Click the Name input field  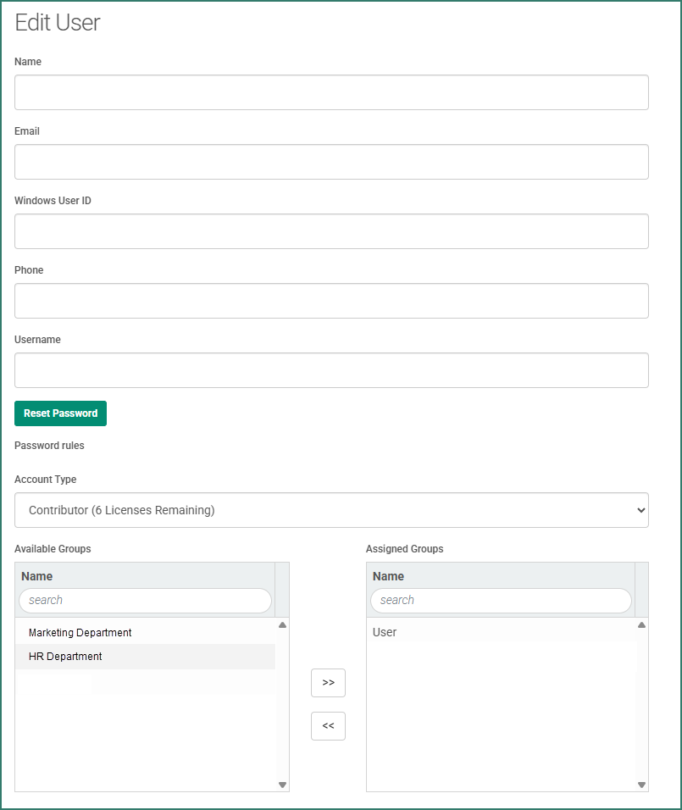pos(331,92)
